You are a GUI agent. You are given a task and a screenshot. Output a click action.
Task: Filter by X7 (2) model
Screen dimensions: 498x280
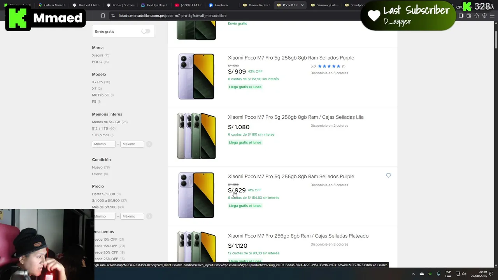pos(97,89)
